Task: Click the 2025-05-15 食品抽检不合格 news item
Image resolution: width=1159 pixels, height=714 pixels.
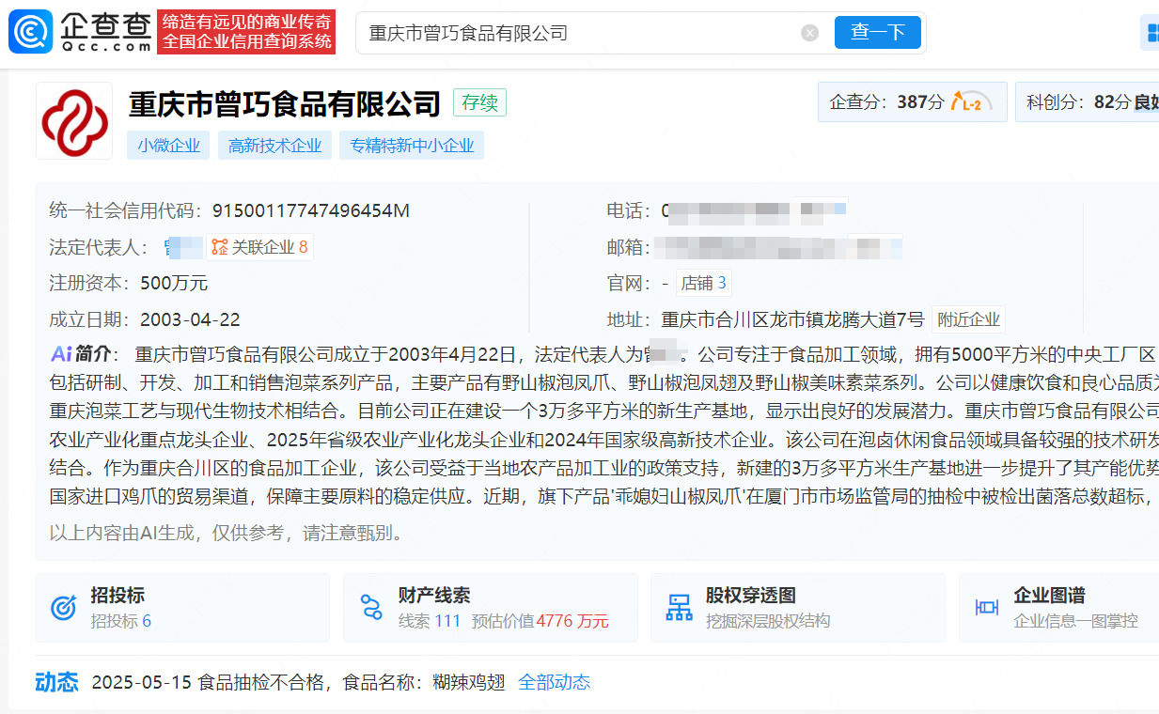Action: pyautogui.click(x=299, y=682)
